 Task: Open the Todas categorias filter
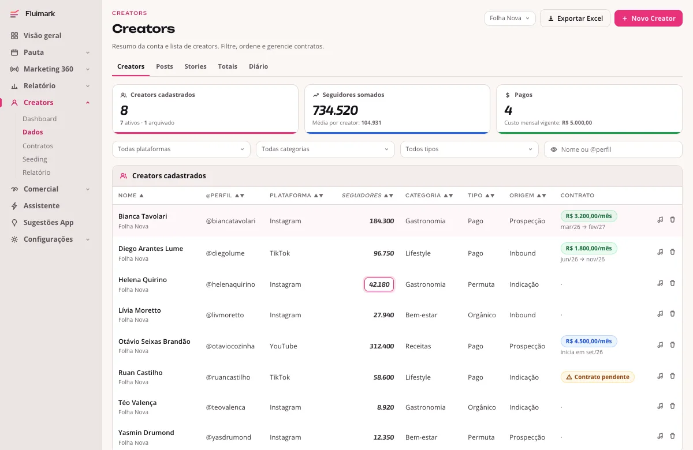click(325, 149)
